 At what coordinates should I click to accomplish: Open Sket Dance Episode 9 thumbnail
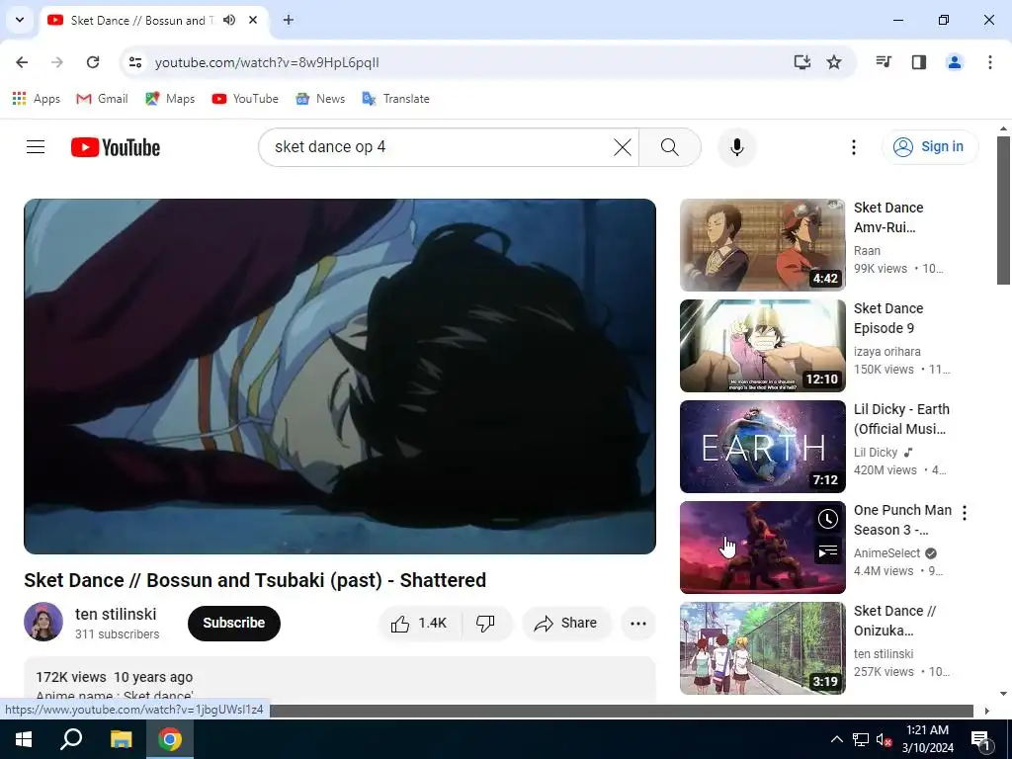coord(762,345)
